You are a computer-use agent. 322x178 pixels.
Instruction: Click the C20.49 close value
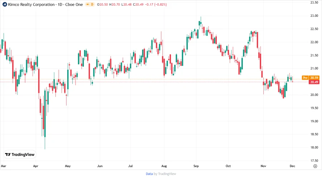[x=138, y=4]
